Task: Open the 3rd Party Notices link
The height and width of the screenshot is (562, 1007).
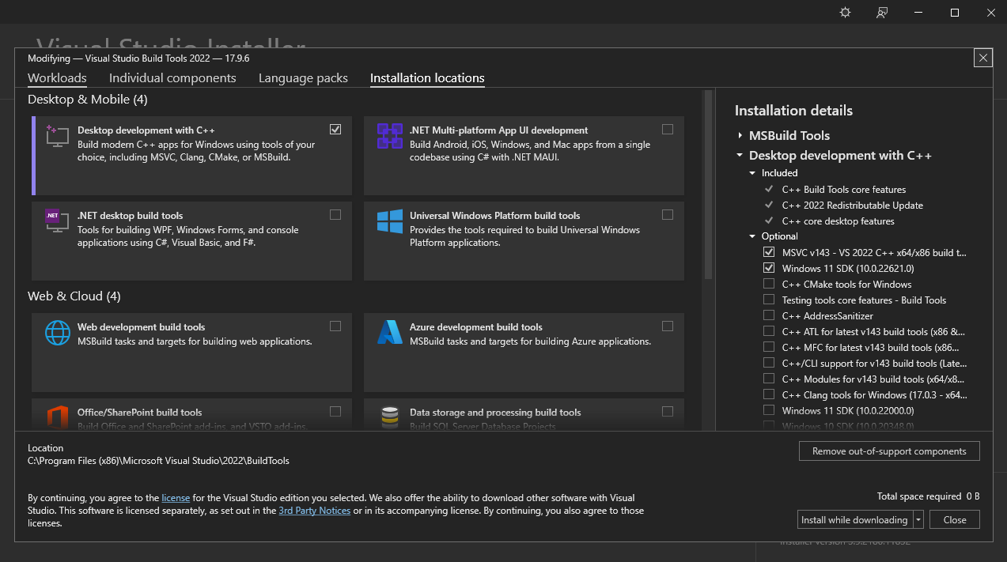Action: pyautogui.click(x=315, y=511)
